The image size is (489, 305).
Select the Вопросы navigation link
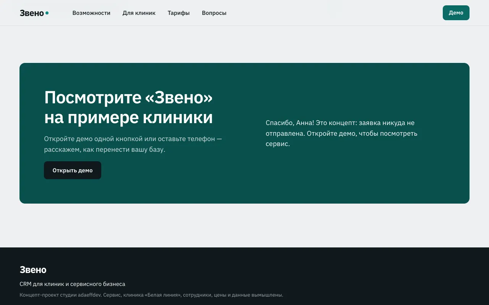[x=214, y=13]
